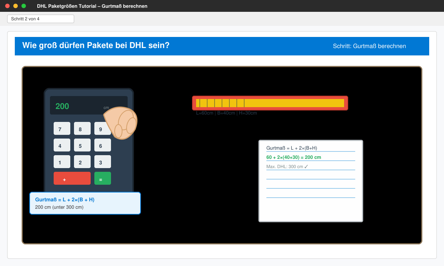Click 'Schritt: Gurtmaß berechnen' header text
Viewport: 444px width, 266px height.
coord(369,46)
